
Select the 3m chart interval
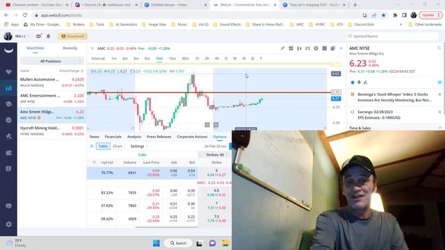pyautogui.click(x=136, y=58)
